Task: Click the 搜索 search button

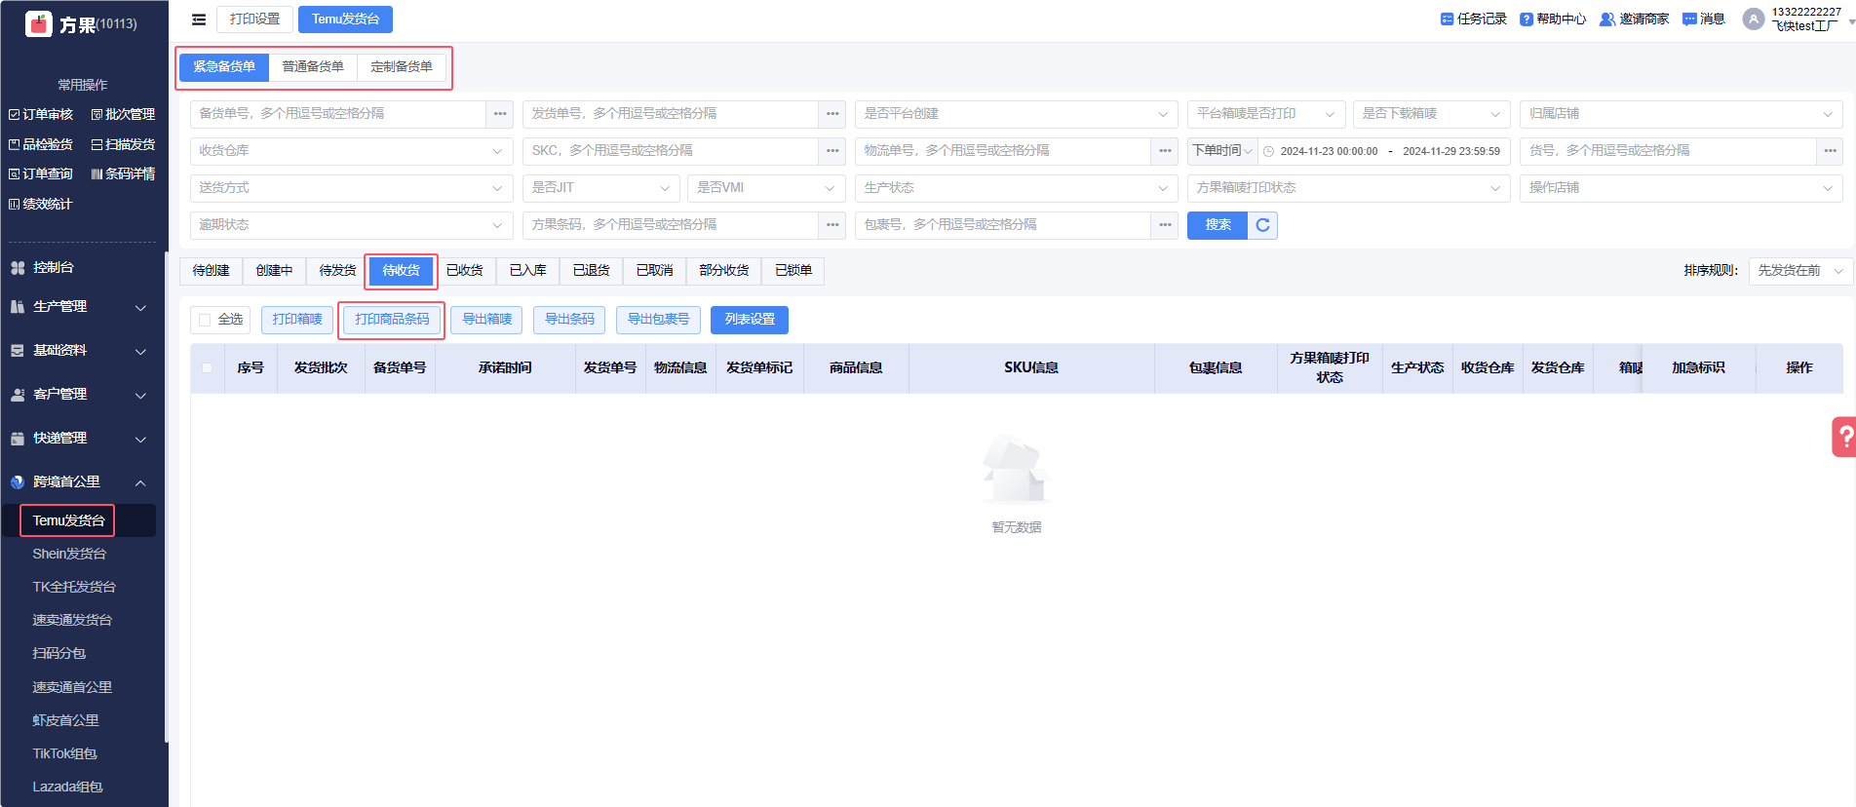Action: click(x=1218, y=225)
